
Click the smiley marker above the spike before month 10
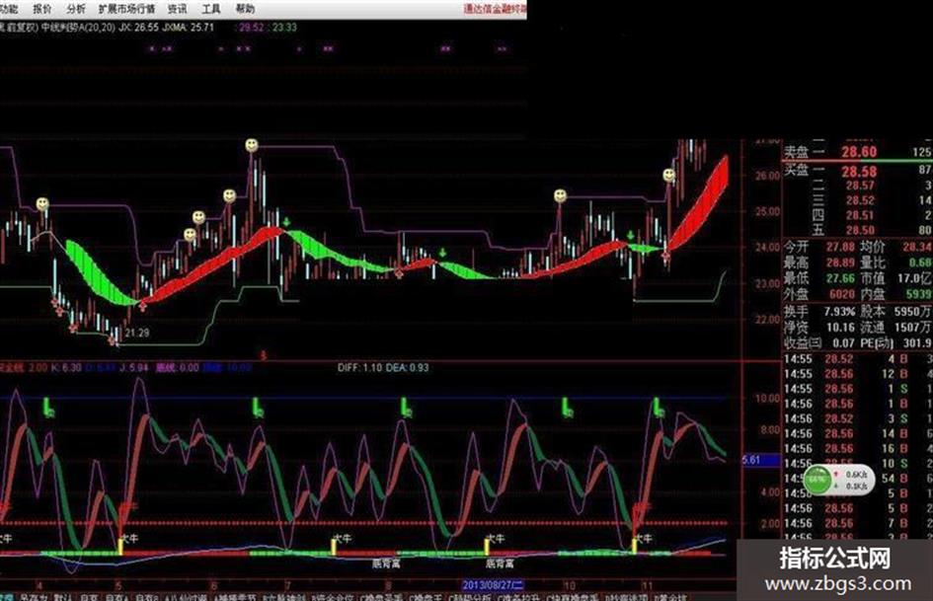pyautogui.click(x=560, y=195)
